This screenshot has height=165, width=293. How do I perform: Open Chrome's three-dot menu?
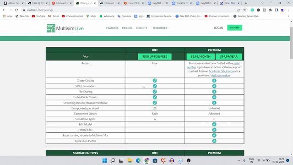coord(289,10)
